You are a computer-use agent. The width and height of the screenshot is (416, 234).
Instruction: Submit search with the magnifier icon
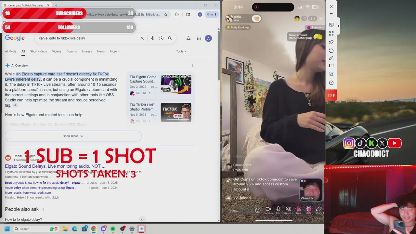tap(170, 38)
